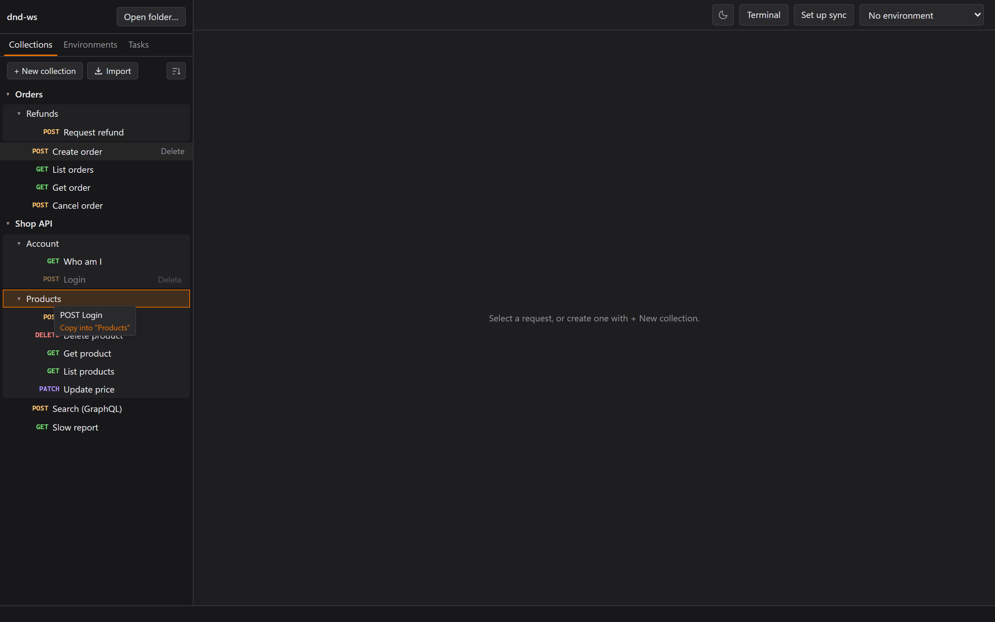Switch to the Tasks tab

click(x=138, y=45)
